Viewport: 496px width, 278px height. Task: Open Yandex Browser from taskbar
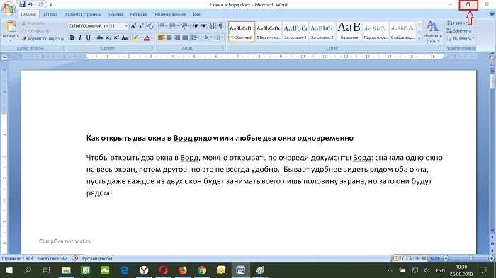point(144,270)
